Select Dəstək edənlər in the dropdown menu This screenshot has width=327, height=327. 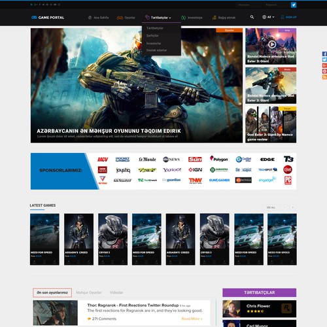click(x=157, y=50)
